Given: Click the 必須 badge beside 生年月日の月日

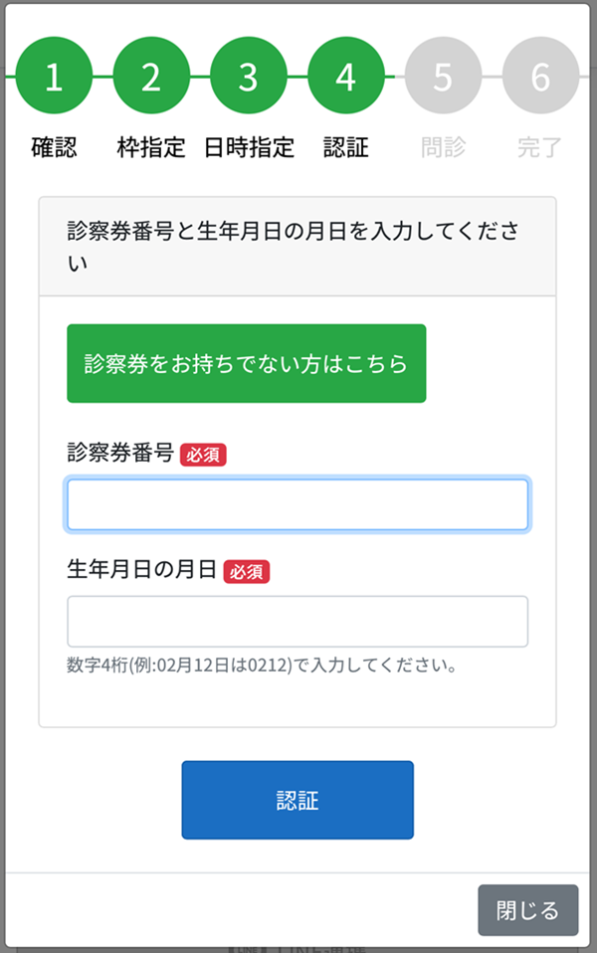Looking at the screenshot, I should 247,571.
